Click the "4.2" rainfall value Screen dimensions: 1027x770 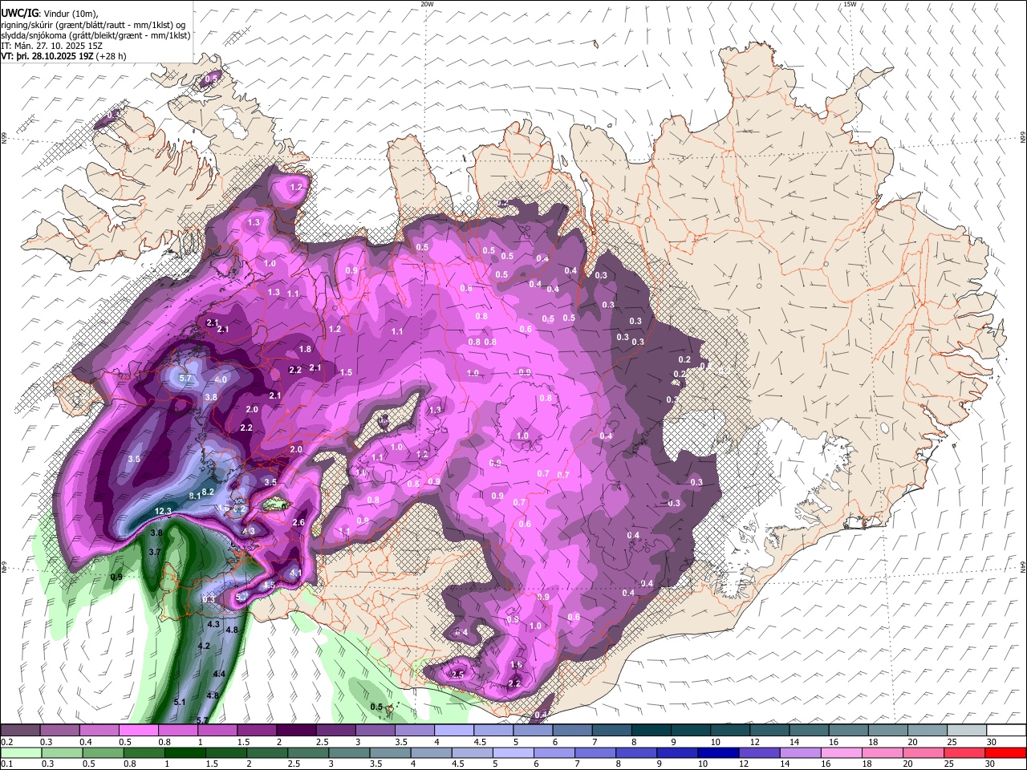[x=204, y=646]
